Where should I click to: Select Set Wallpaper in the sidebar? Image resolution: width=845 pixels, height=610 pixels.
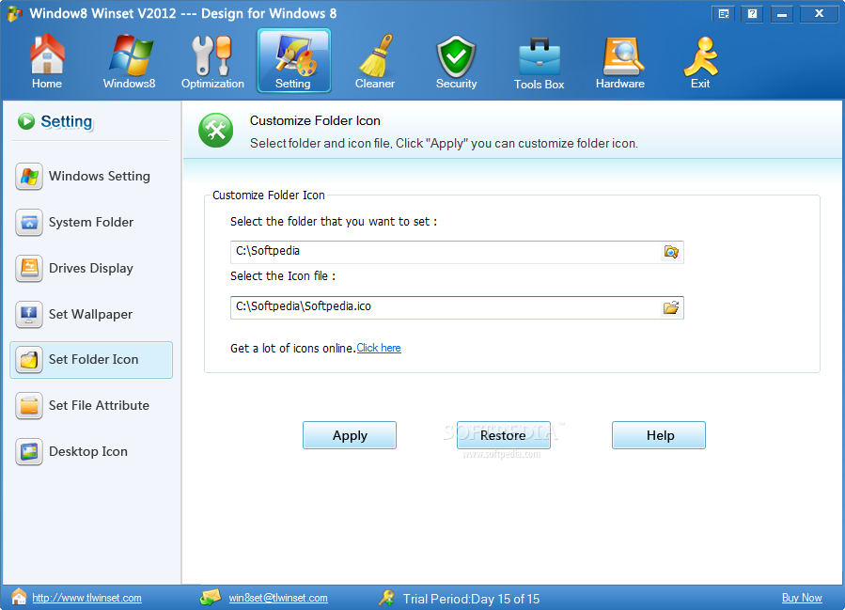pos(91,314)
